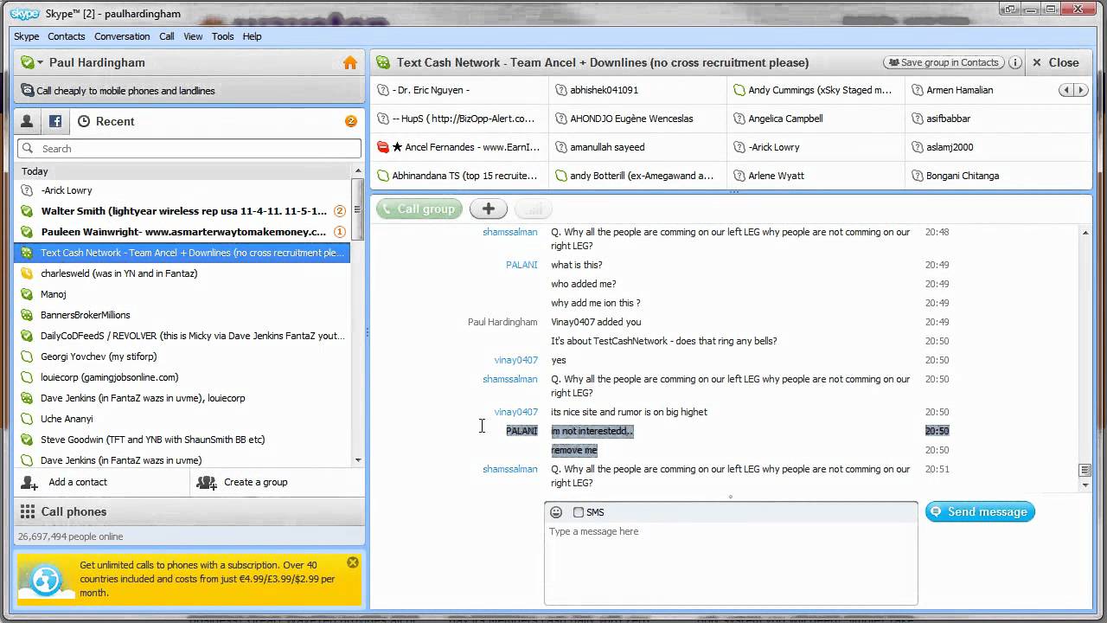The width and height of the screenshot is (1107, 623).
Task: Click Save group in Contacts
Action: 944,62
